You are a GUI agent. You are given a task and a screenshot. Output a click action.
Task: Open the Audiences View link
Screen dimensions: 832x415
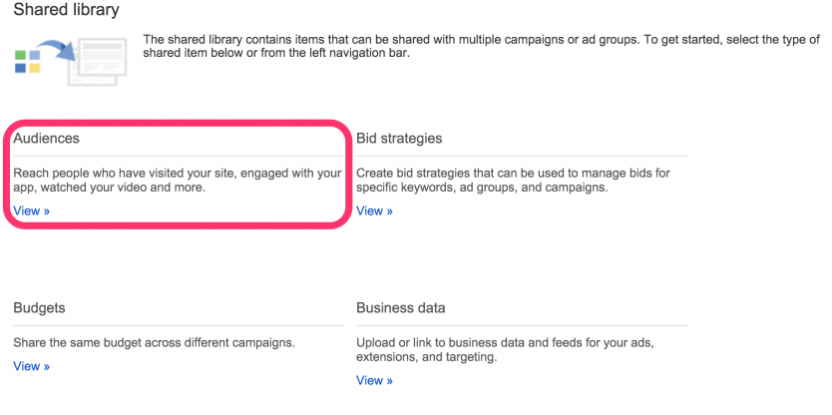click(x=31, y=210)
